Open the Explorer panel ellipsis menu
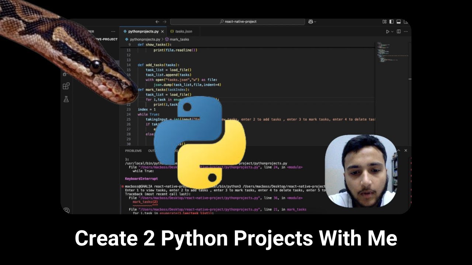Viewport: 472px width, 265px height. coord(113,32)
